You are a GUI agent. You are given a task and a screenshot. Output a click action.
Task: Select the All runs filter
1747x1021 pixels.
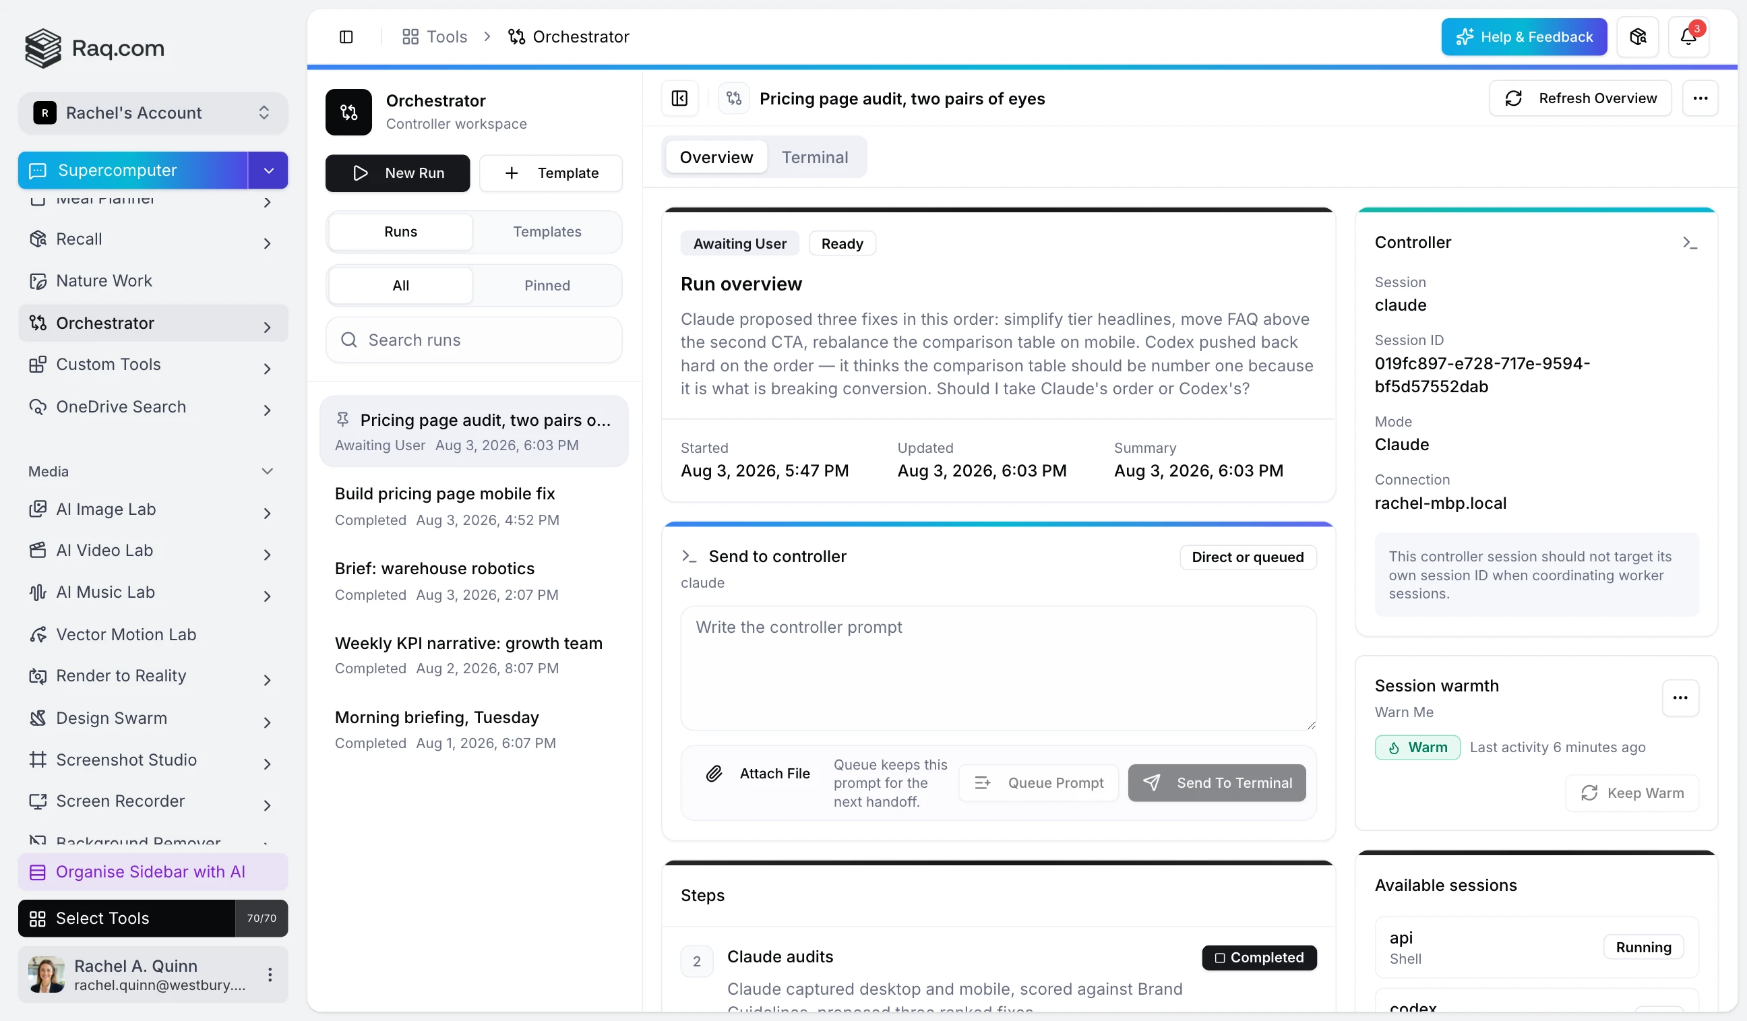coord(401,286)
